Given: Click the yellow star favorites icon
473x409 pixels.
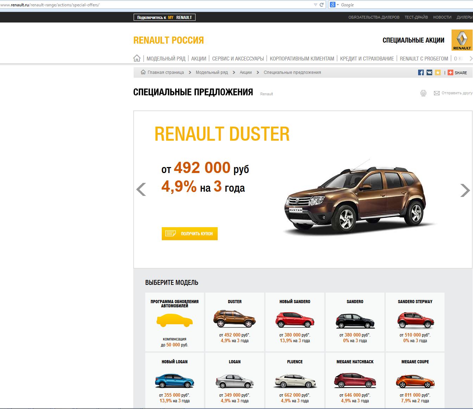Looking at the screenshot, I should coord(437,72).
